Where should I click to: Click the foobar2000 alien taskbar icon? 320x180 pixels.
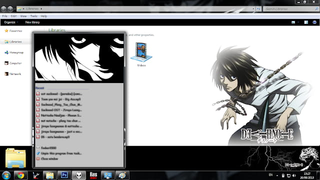(x=79, y=175)
